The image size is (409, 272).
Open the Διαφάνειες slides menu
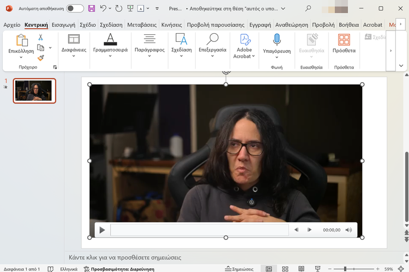point(74,46)
